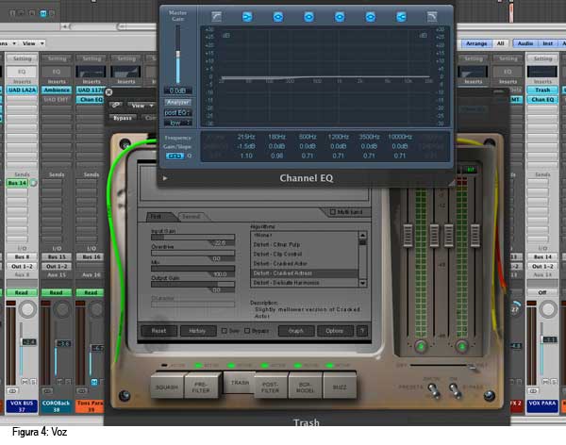Enable the high-pass filter band in Channel EQ
The height and width of the screenshot is (445, 566).
pyautogui.click(x=216, y=16)
